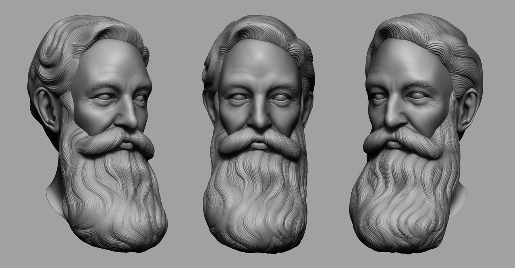Click the hair on the right head
Screen dimensions: 515x268
point(439,48)
